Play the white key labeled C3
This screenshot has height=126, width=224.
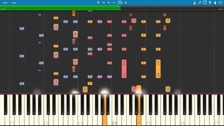pyautogui.click(x=80, y=120)
